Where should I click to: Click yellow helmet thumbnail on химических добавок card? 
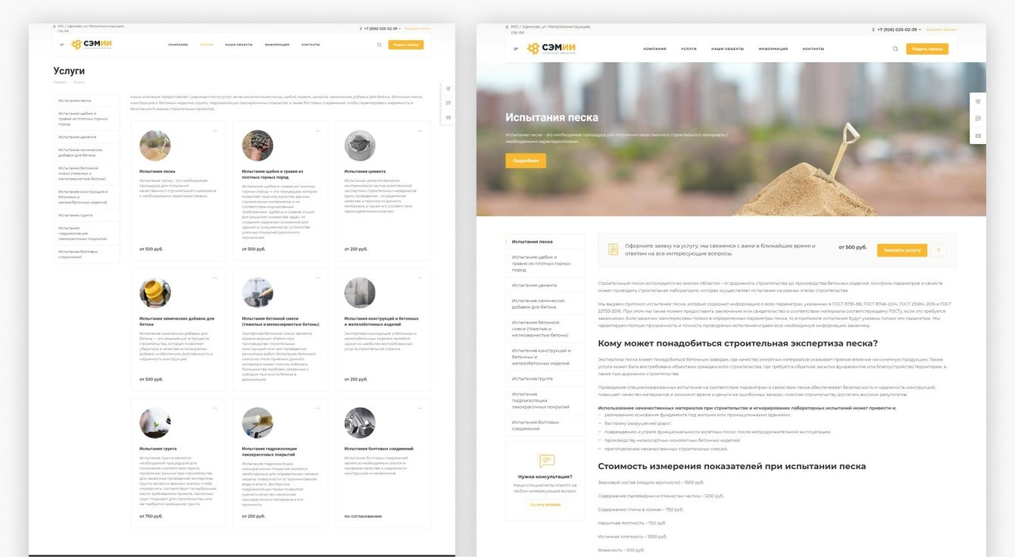pyautogui.click(x=155, y=293)
